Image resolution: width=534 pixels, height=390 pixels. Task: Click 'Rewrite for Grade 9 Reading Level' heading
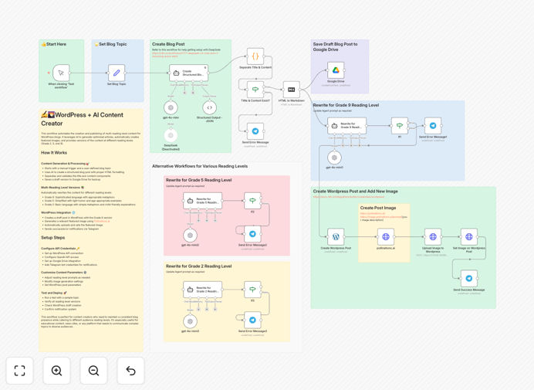[x=346, y=105]
